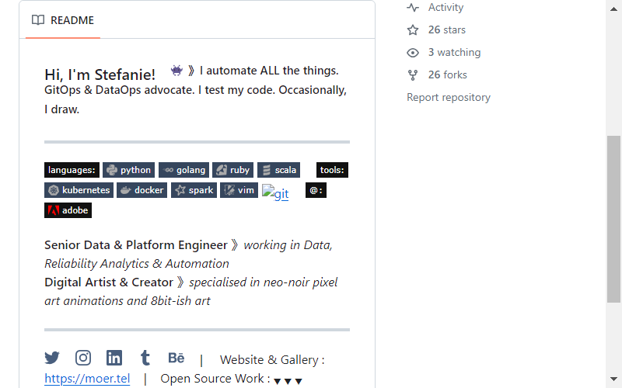Click the docker badge
622x388 pixels.
pos(142,190)
